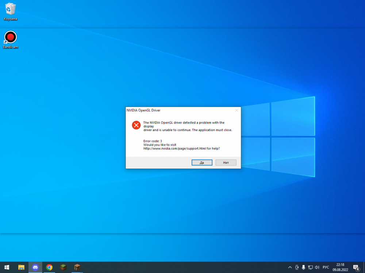Image resolution: width=365 pixels, height=273 pixels.
Task: Click the camera tray icon
Action: click(297, 268)
